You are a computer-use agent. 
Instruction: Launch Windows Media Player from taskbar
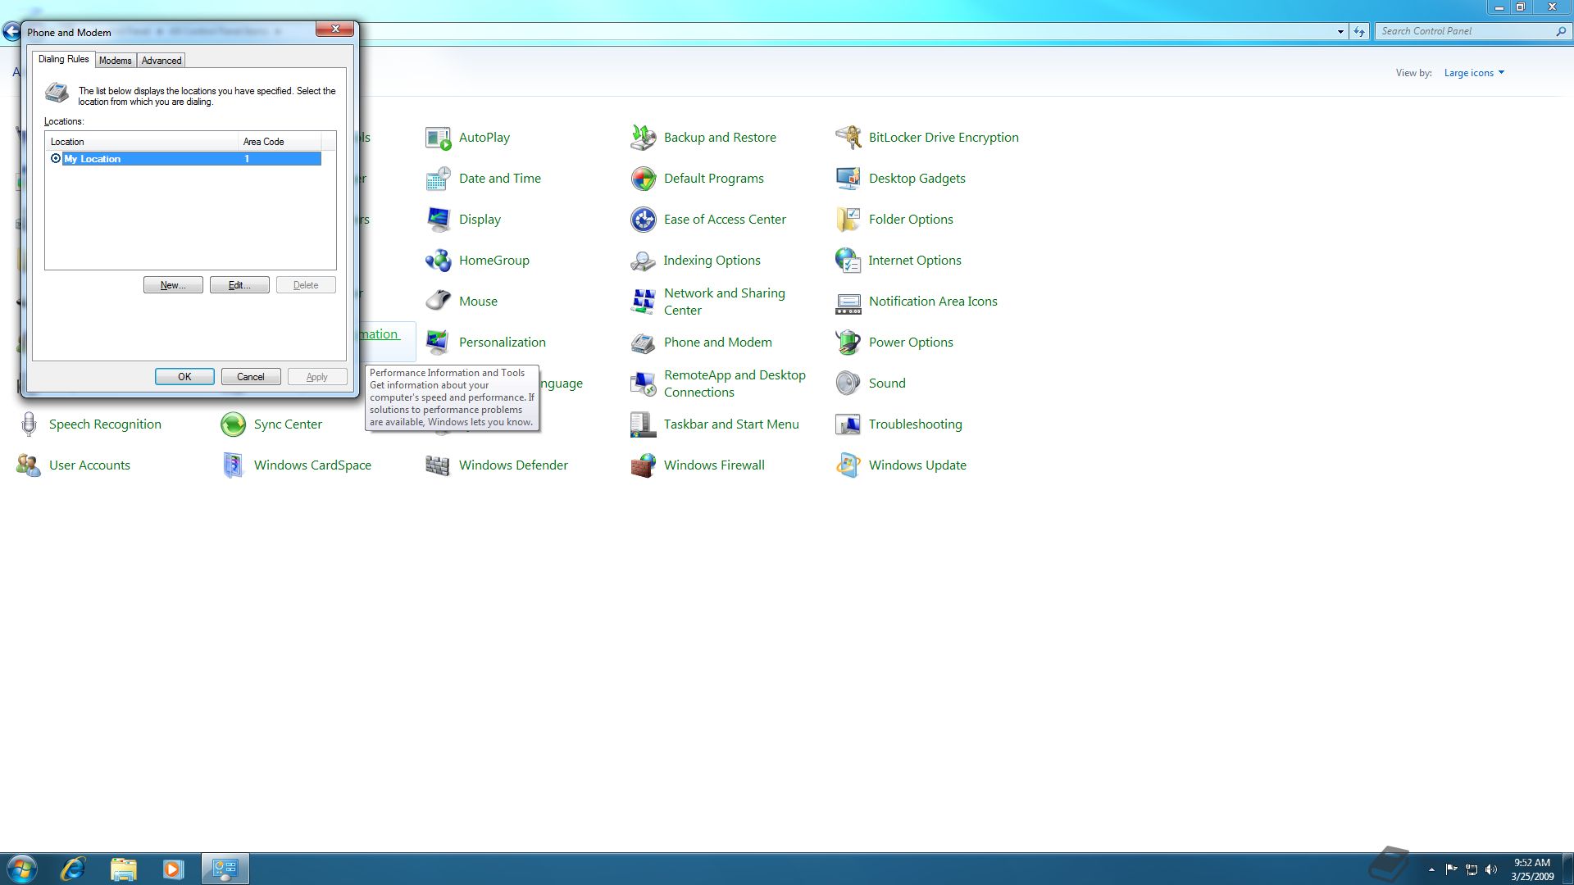(173, 869)
